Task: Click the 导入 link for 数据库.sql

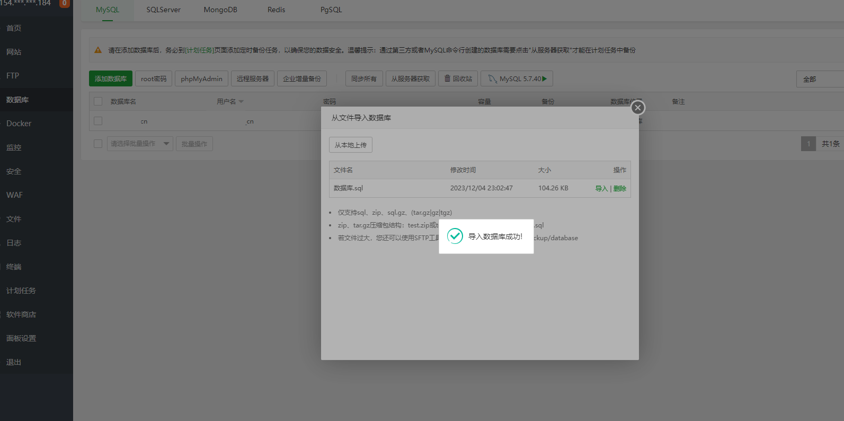Action: click(601, 188)
